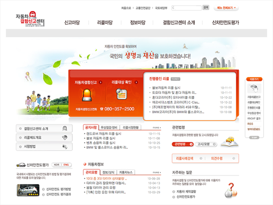273x205 pixels.
Task: Click the TOP button in sidebar
Action: point(254,138)
